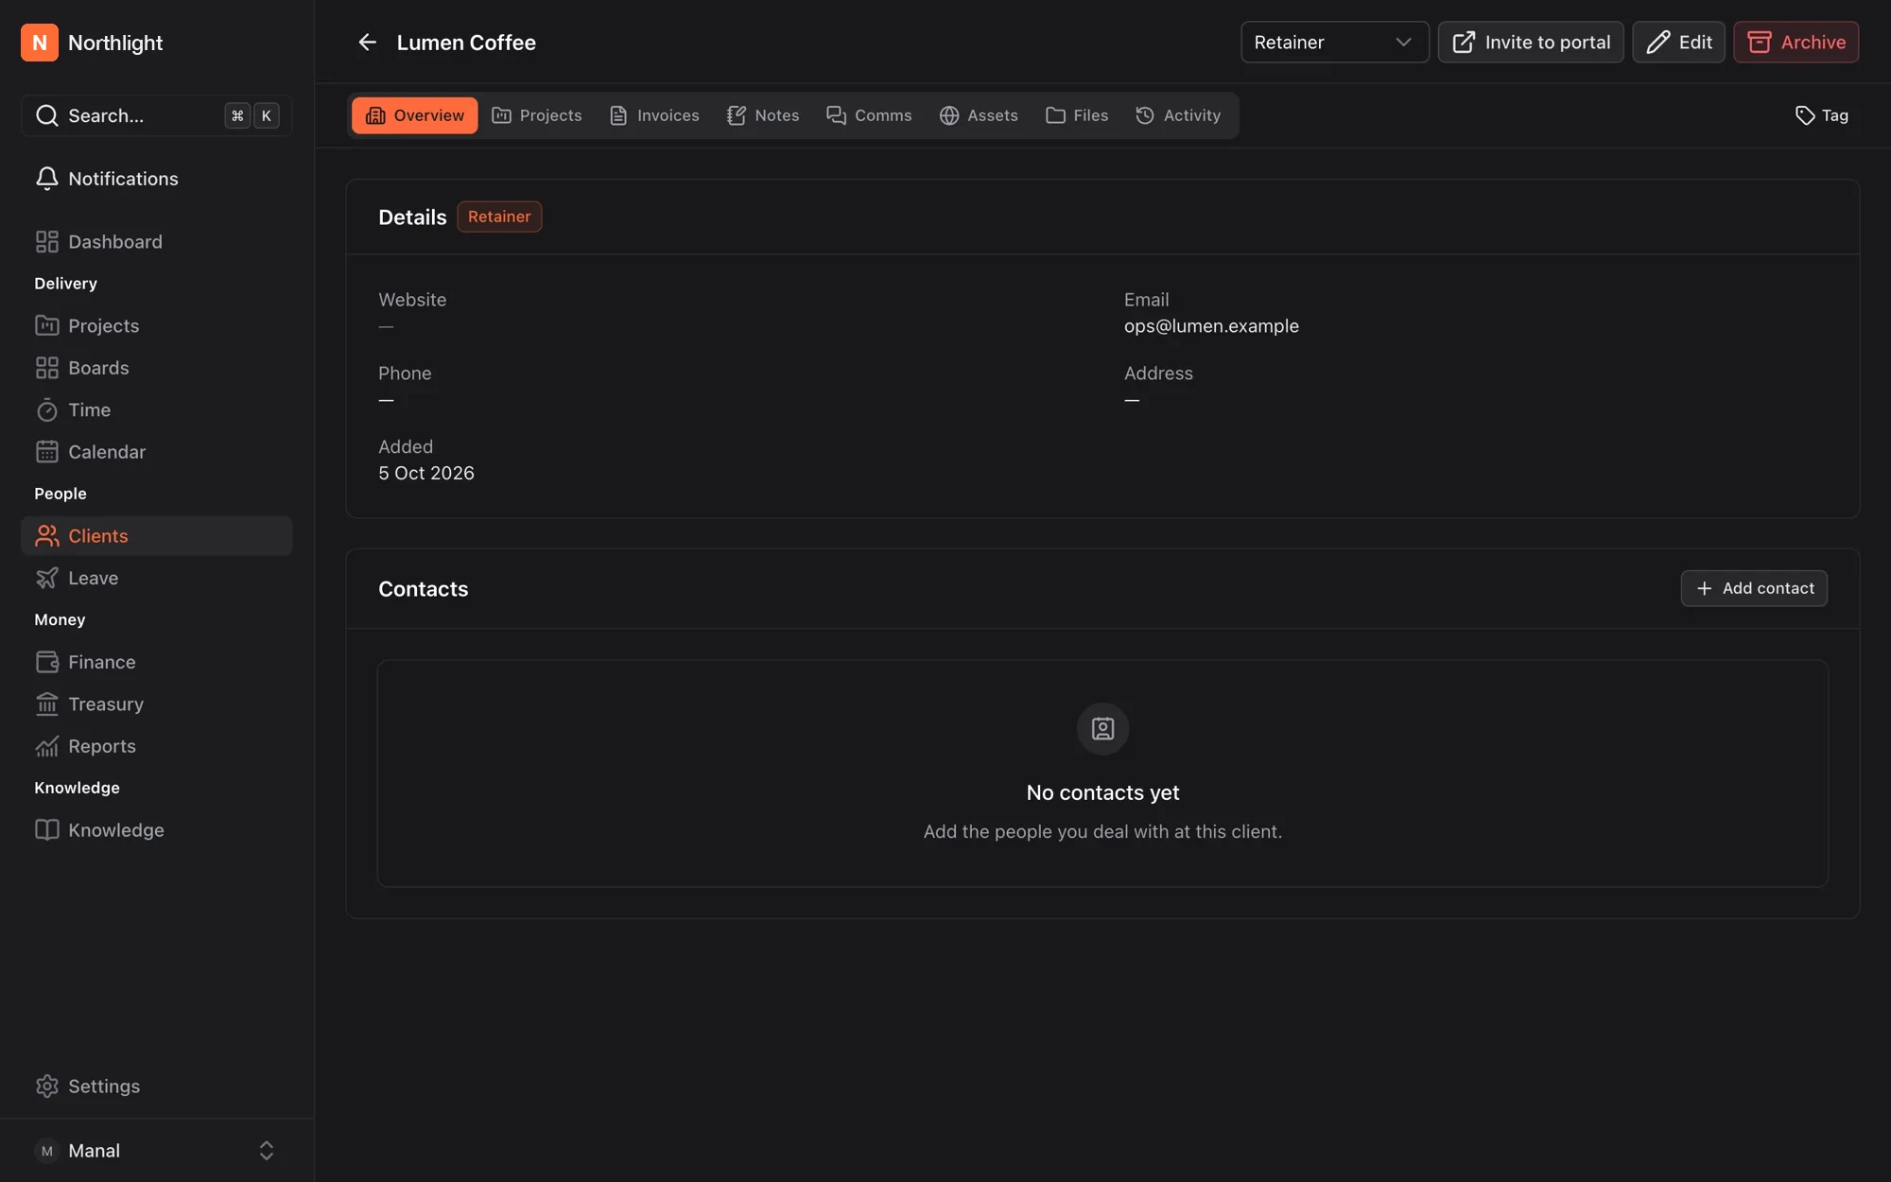The image size is (1891, 1182).
Task: Click the Delivery section heading
Action: (65, 284)
